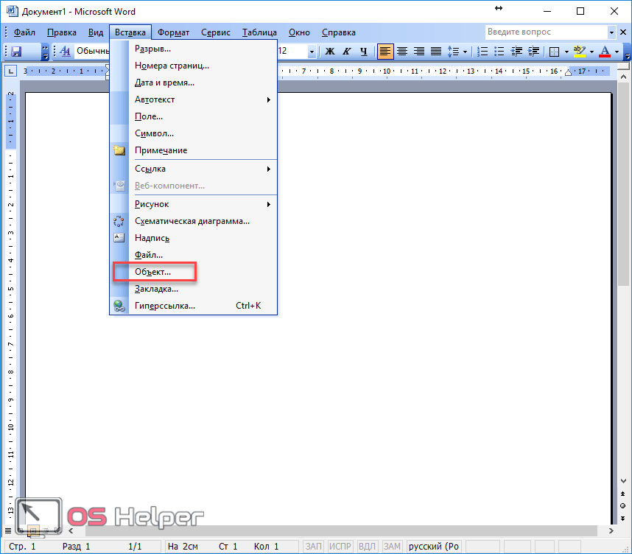This screenshot has width=632, height=554.
Task: Open the Формат menu
Action: (173, 32)
